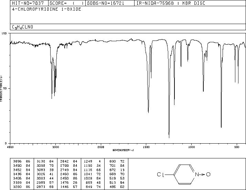Viewport: 246px width, 190px height.
Task: Select the IR-NIDA-75968 : KBR DISC label
Action: [171, 3]
